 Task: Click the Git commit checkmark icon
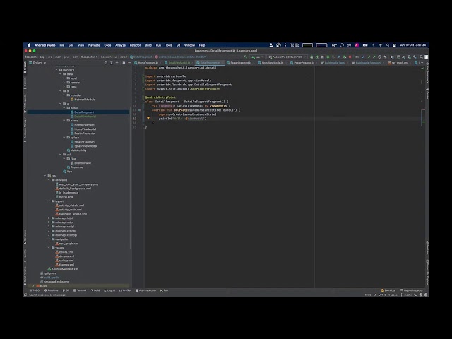click(x=369, y=56)
